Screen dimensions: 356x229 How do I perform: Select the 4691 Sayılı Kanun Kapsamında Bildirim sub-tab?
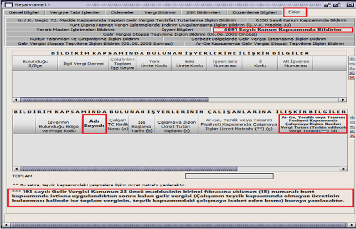281,29
